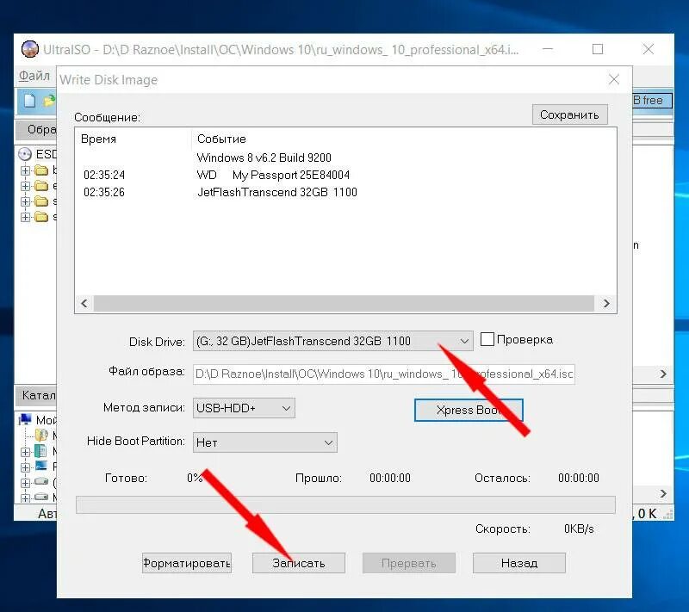Click scroll-right arrow in UltraISO file pane

pyautogui.click(x=663, y=374)
